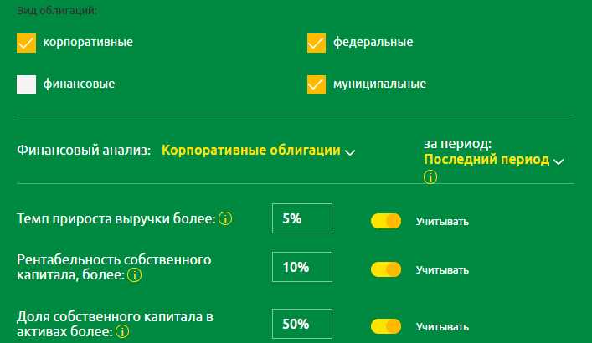Image resolution: width=592 pixels, height=343 pixels.
Task: Open Последний период dropdown
Action: coord(486,159)
